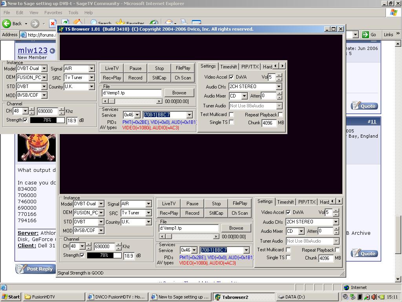Open SRC Tv Tuner dropdown in lower panel

[148, 213]
